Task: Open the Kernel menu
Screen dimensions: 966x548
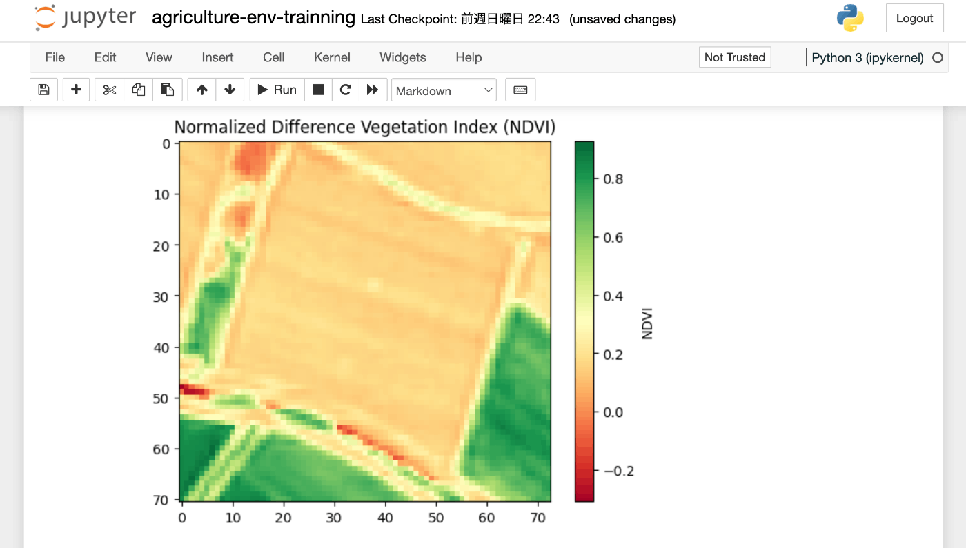Action: (x=332, y=57)
